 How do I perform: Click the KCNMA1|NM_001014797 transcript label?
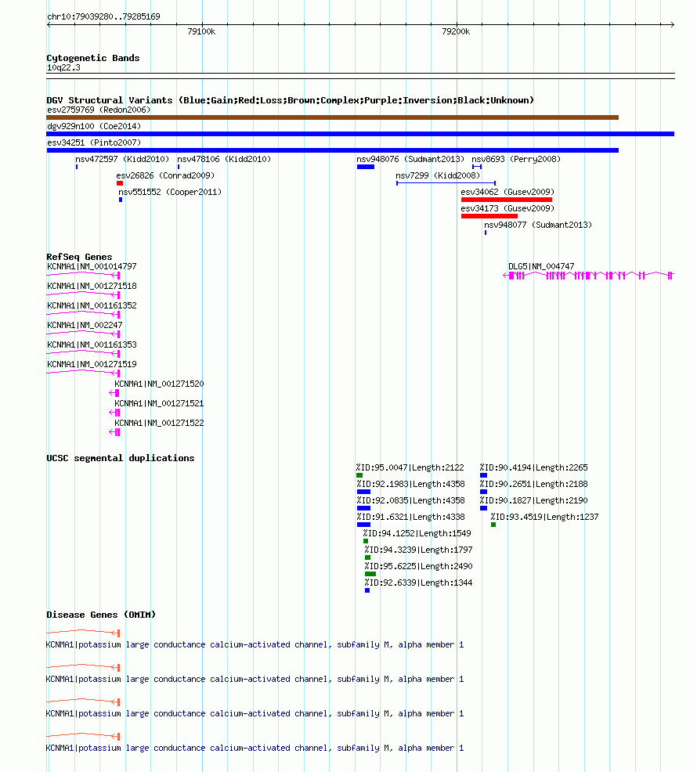[x=92, y=266]
